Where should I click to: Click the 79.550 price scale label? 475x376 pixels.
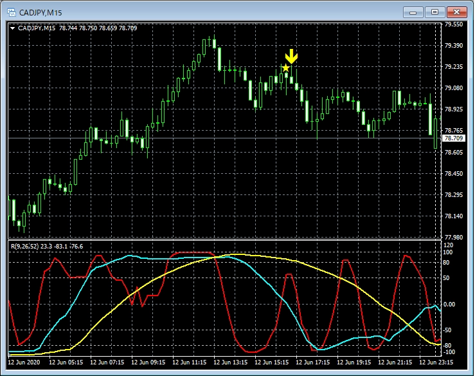(x=454, y=24)
